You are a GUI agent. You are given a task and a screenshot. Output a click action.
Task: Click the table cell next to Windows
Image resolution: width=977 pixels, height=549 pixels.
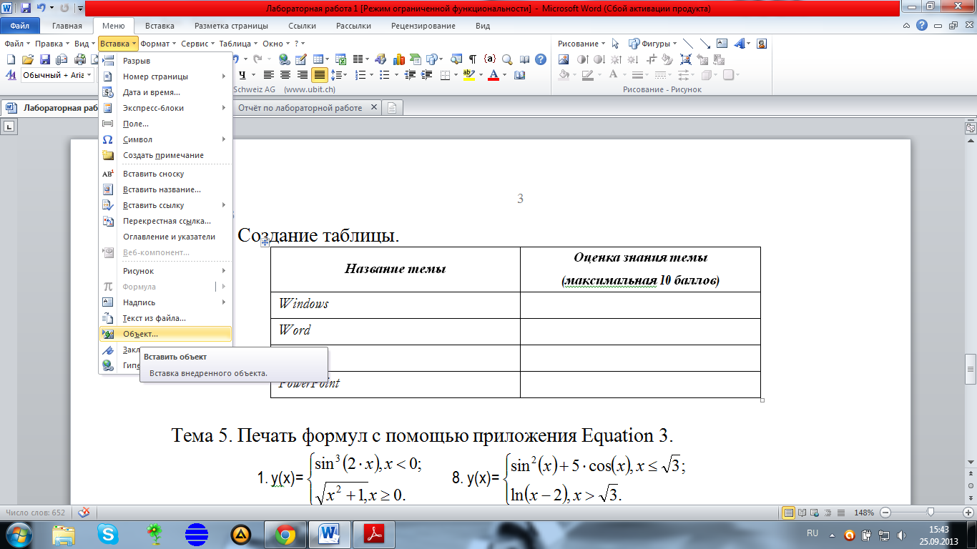tap(640, 305)
